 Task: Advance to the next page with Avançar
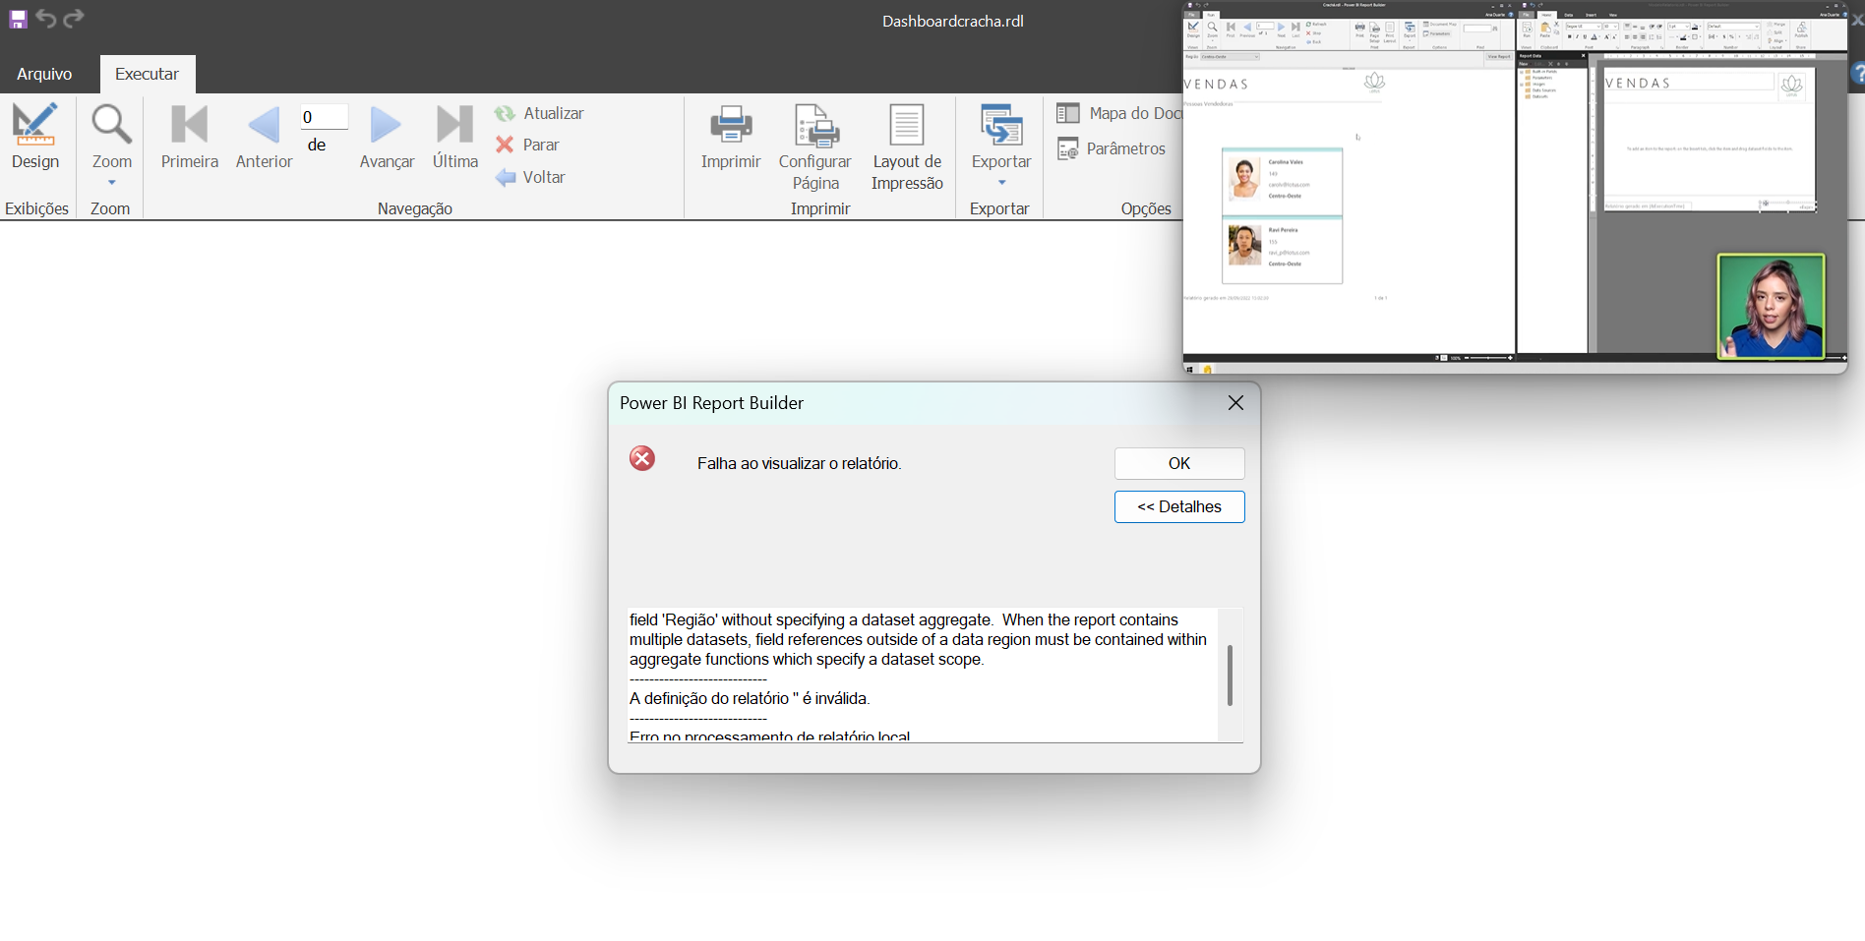(x=387, y=137)
